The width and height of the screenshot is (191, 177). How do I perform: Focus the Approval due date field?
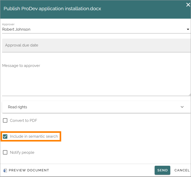click(x=96, y=45)
